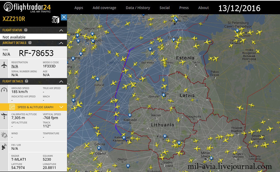Open the About page
This screenshot has height=172, width=280.
point(203,8)
